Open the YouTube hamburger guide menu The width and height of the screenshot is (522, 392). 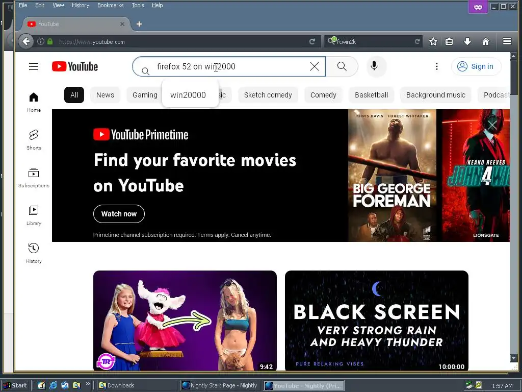[34, 67]
